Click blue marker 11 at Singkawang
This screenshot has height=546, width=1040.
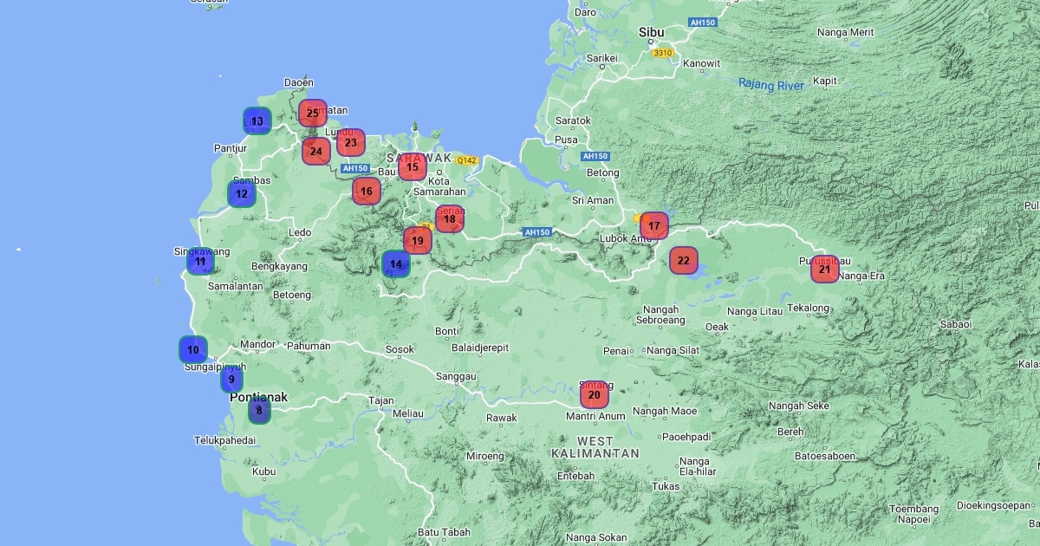coord(201,261)
